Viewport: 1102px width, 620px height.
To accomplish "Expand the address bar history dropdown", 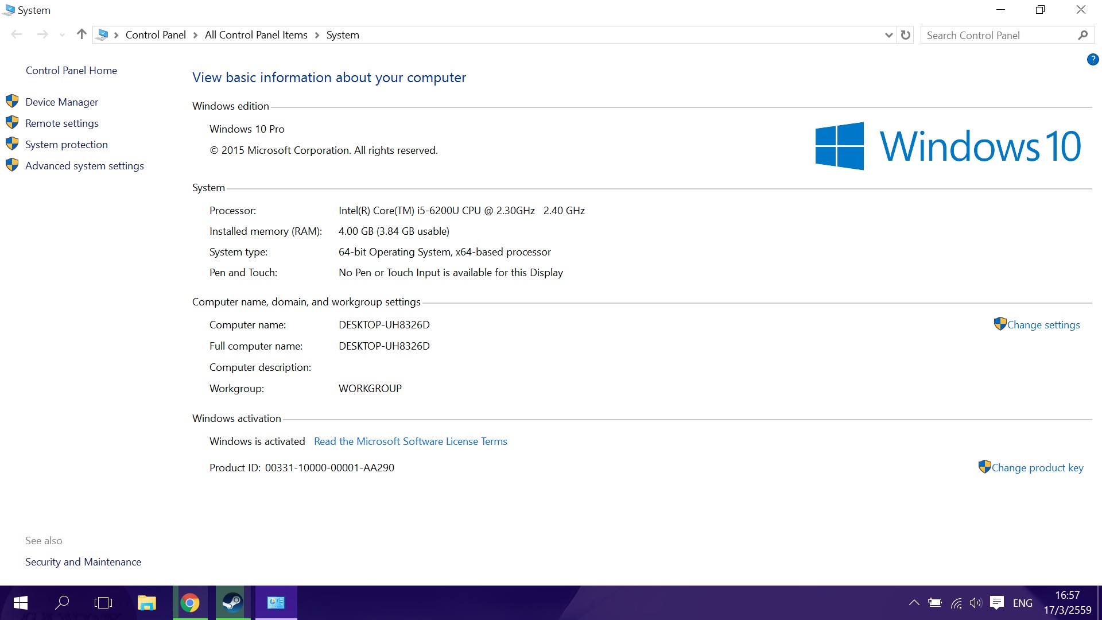I will (x=888, y=35).
